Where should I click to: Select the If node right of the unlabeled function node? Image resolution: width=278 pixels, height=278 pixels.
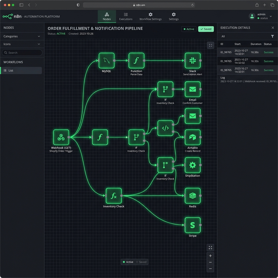136,137
